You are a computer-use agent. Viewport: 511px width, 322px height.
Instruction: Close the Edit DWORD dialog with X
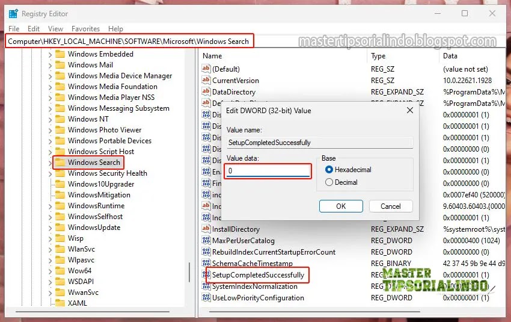[410, 110]
